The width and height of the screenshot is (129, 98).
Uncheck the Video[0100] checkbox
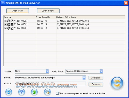[x=12, y=28]
